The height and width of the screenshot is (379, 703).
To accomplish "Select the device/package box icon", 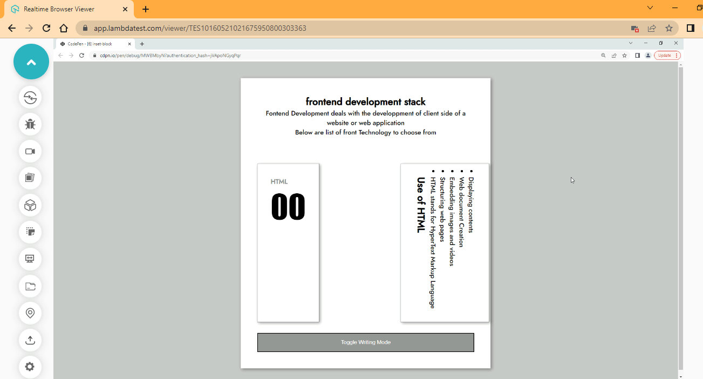I will click(30, 205).
